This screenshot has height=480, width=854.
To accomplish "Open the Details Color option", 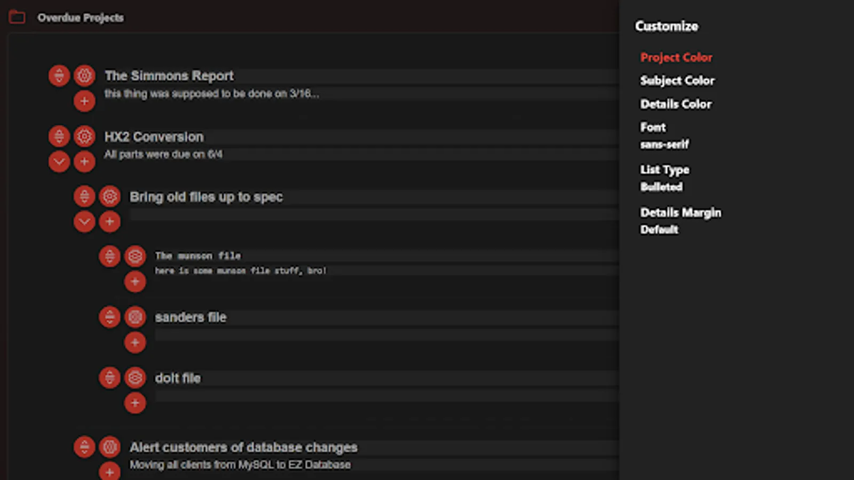I will (676, 104).
